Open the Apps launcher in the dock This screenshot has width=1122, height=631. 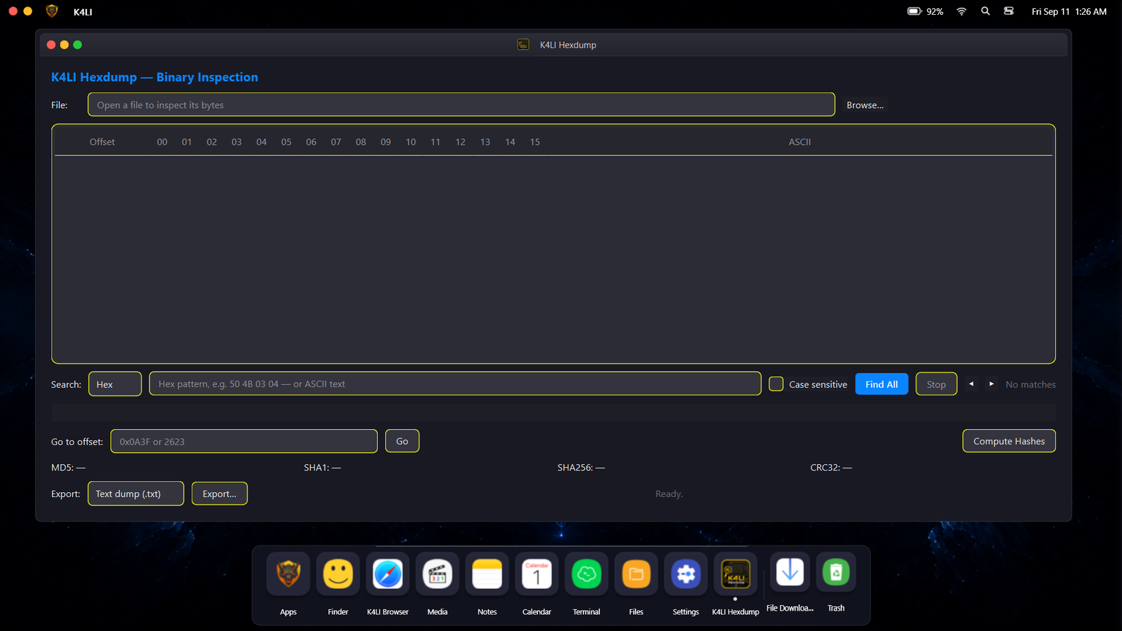(288, 574)
